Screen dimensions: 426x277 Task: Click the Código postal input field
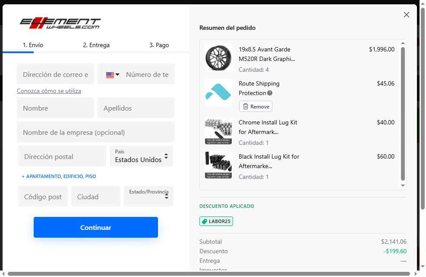[x=43, y=197]
